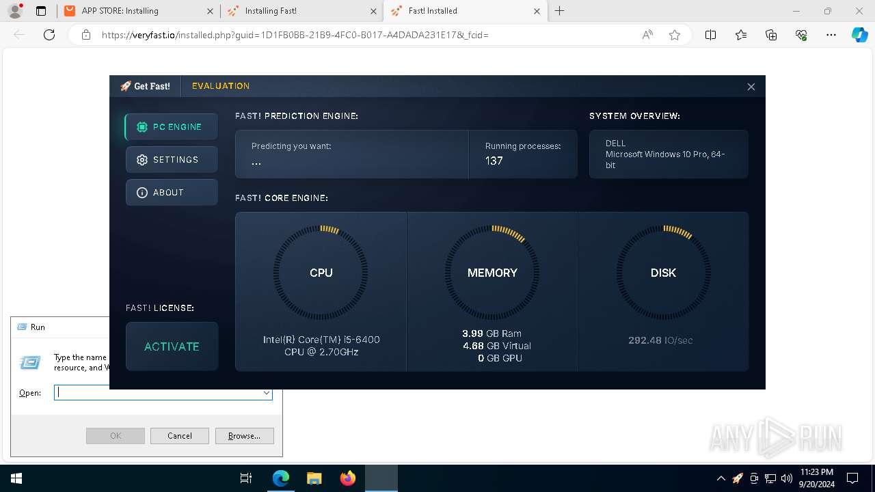Refresh the current page

49,35
